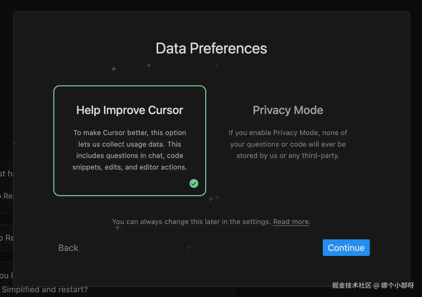This screenshot has width=422, height=297.
Task: Click the 'change this later in settings' note
Action: [191, 222]
